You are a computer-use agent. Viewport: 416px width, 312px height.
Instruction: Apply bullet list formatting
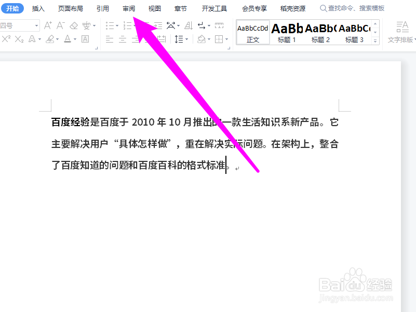pos(110,26)
